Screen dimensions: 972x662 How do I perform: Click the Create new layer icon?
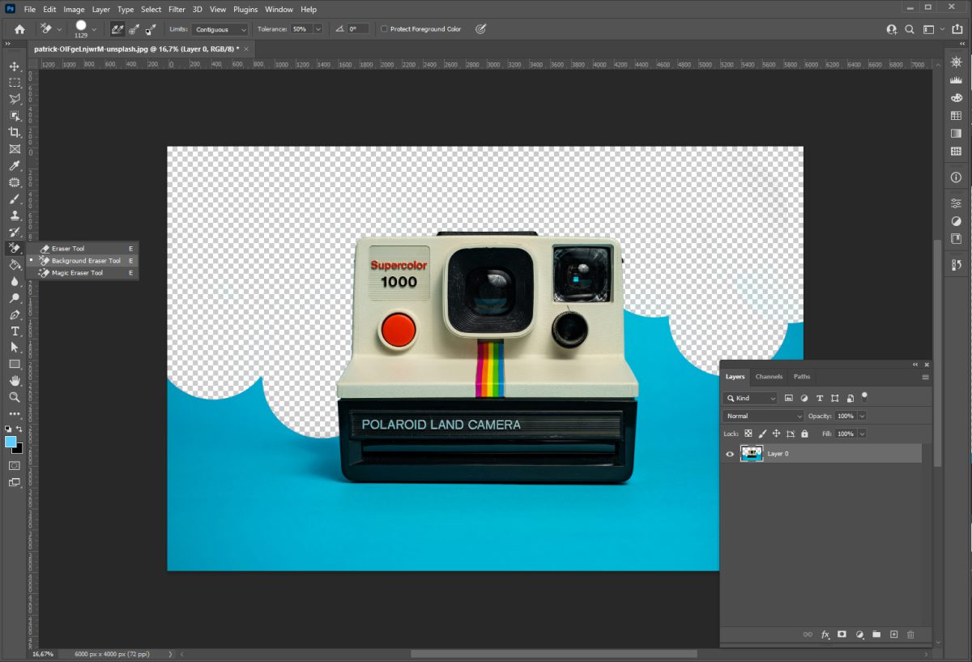tap(893, 634)
